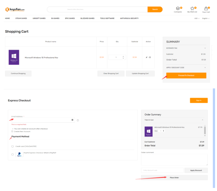Click product thumbnail in Order Summary

148,132
